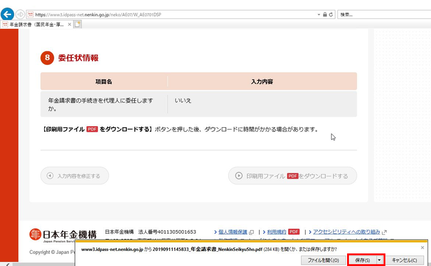Click the lock security icon in address bar
This screenshot has height=266, width=431.
325,14
